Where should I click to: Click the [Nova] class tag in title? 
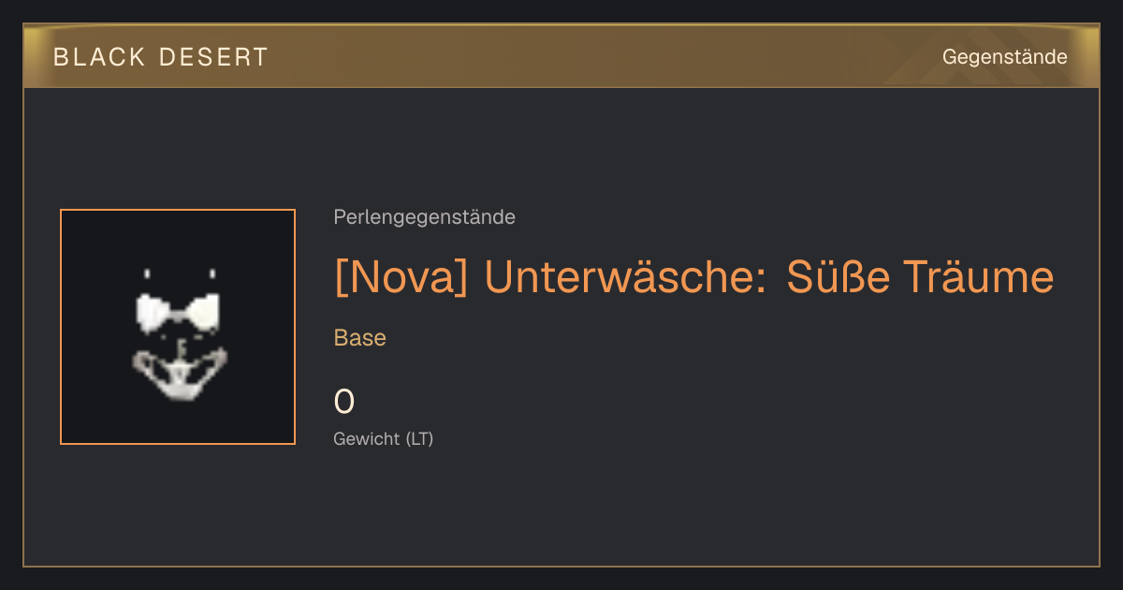(401, 277)
